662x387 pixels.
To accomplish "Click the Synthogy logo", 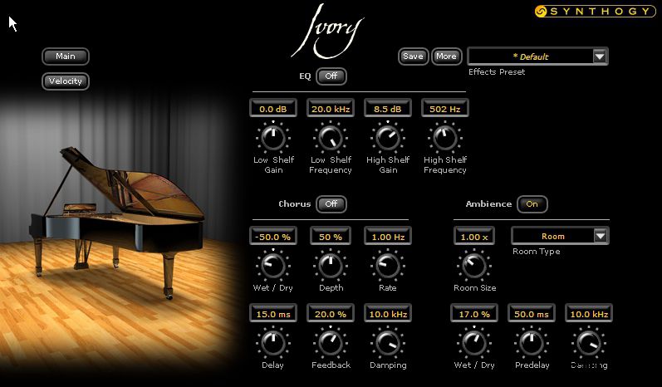I will (596, 12).
